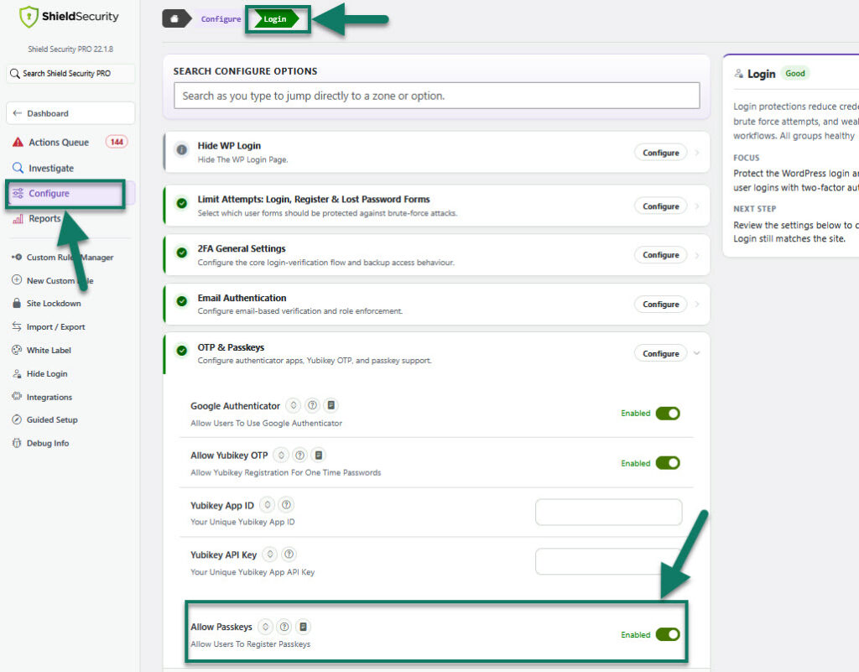The height and width of the screenshot is (672, 859).
Task: Click the Limit Attempts row title
Action: point(314,200)
